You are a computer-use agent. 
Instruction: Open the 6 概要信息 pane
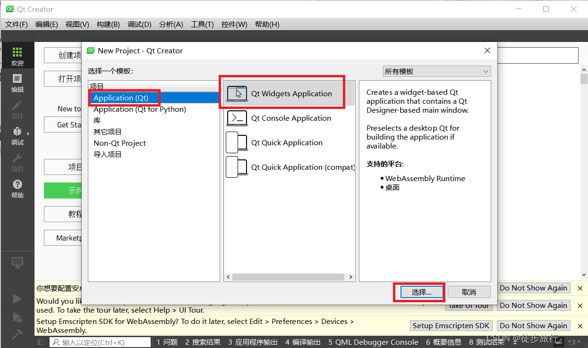[443, 342]
